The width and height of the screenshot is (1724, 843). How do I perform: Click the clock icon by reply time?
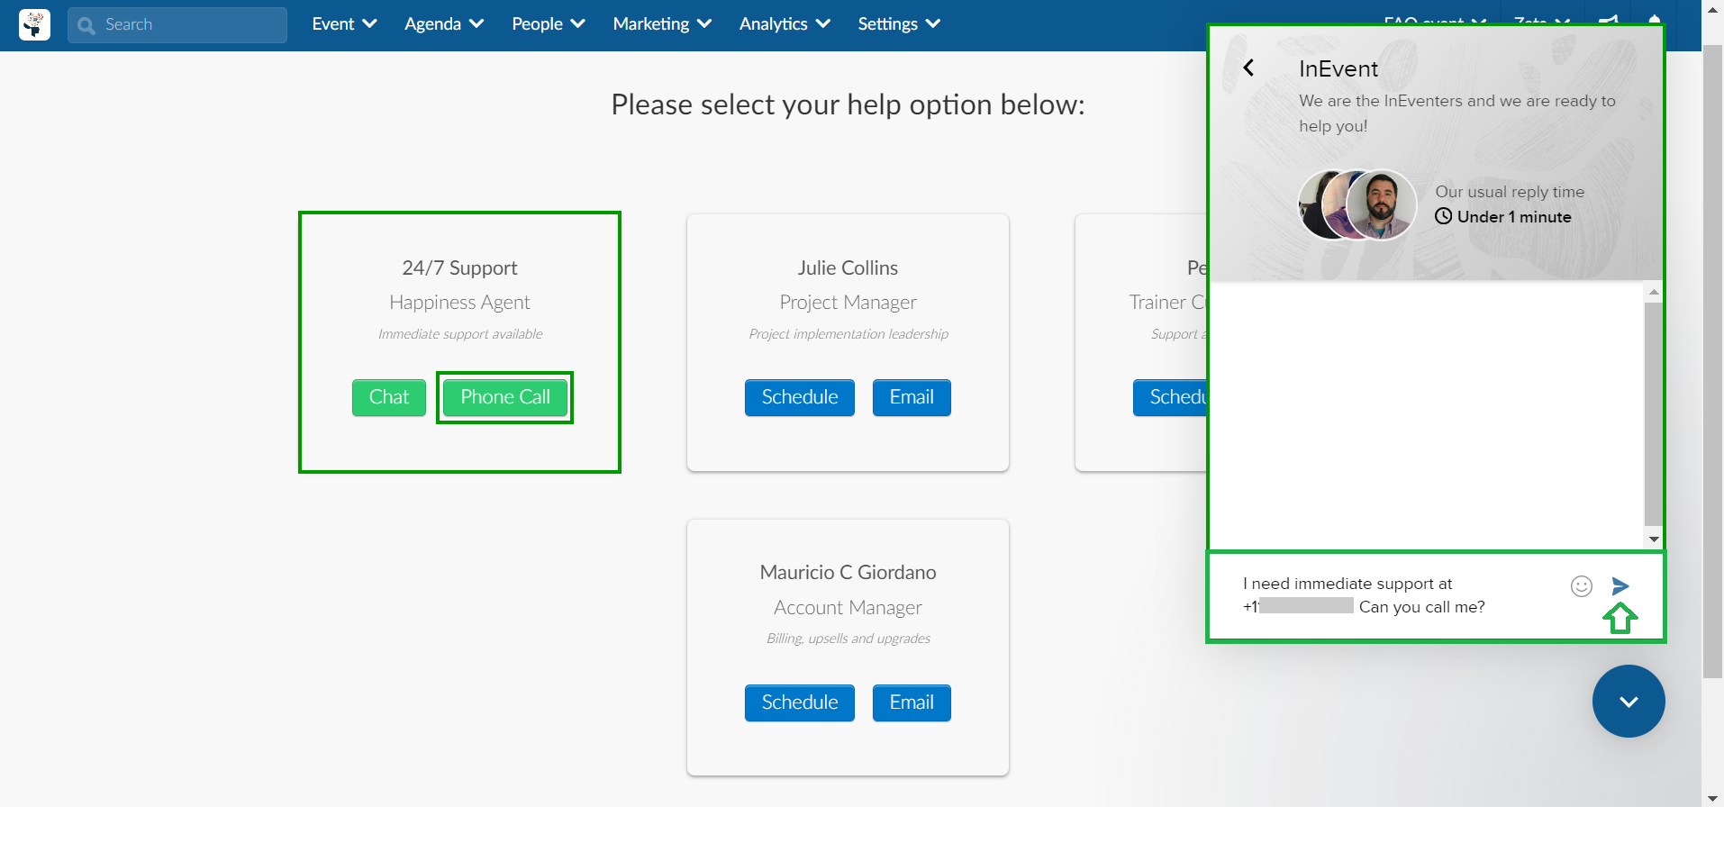[1443, 216]
